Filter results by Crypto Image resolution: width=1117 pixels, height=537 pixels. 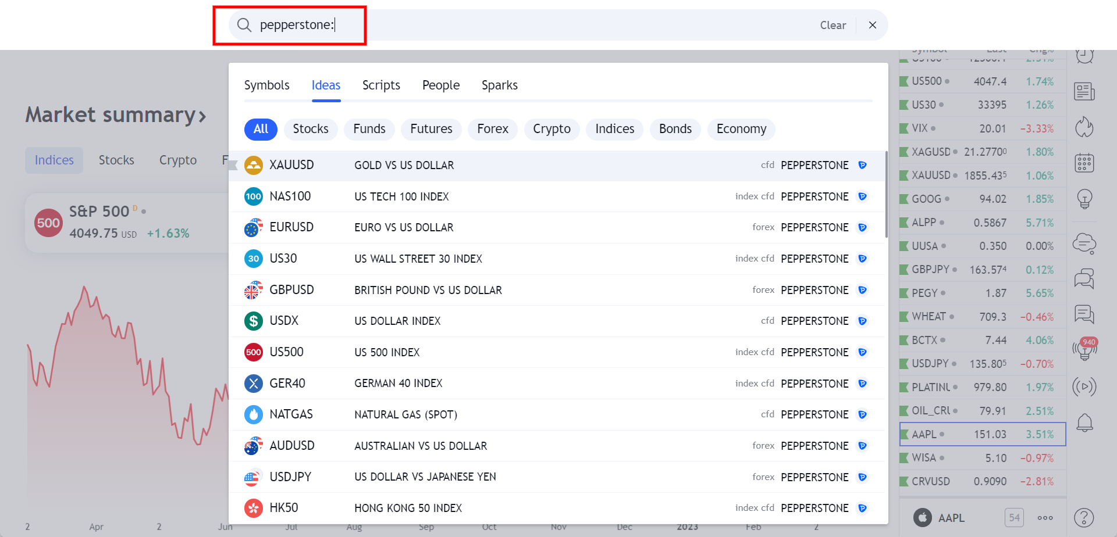pos(552,129)
